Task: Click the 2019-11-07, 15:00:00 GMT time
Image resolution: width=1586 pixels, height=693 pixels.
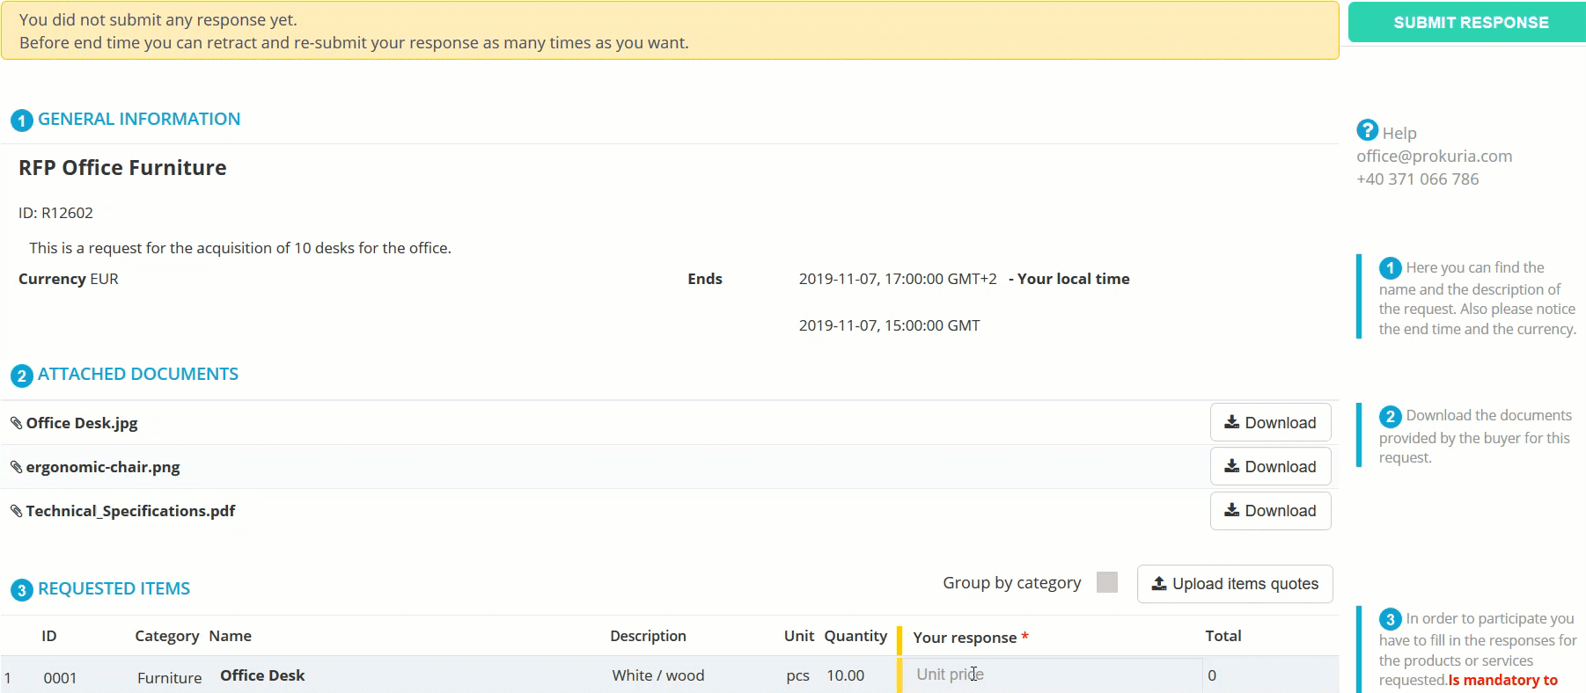Action: [x=889, y=325]
